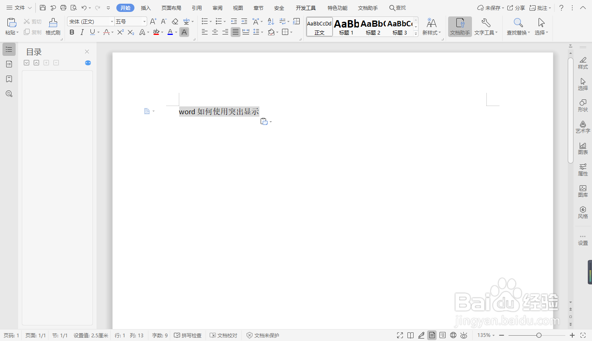Screen dimensions: 592x341
Task: Click the font color A red swatch button
Action: pyautogui.click(x=170, y=32)
